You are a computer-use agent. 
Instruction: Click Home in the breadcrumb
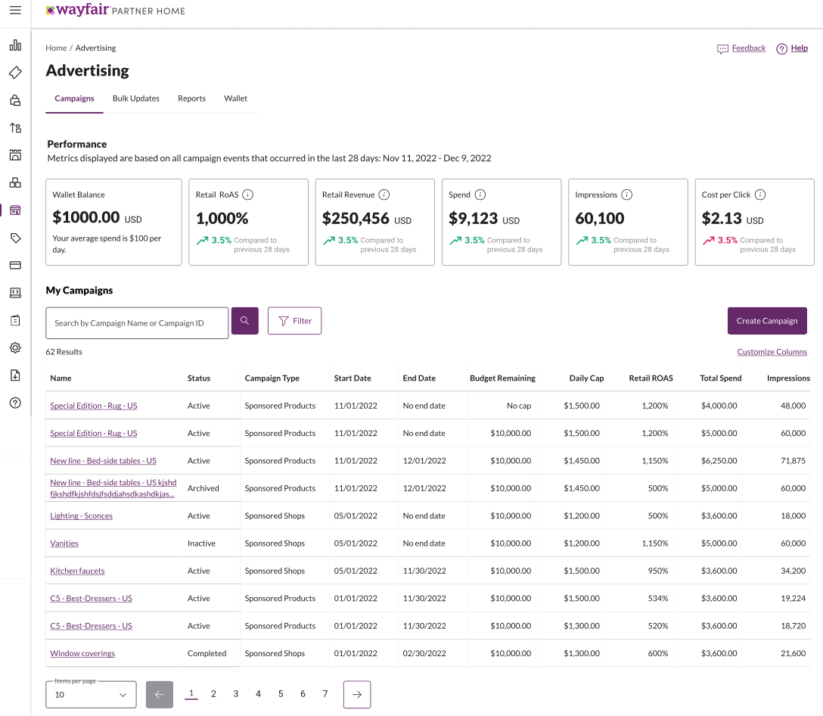tap(56, 48)
